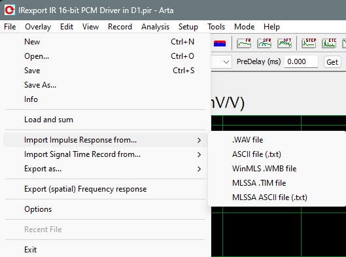Click the Arta application logo icon
Image resolution: width=346 pixels, height=257 pixels.
point(10,10)
